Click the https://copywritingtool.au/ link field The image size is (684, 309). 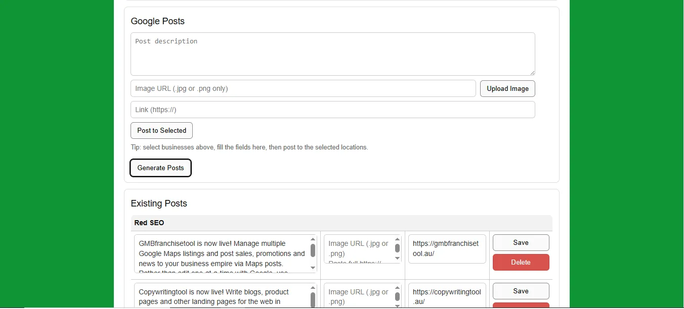tap(447, 296)
